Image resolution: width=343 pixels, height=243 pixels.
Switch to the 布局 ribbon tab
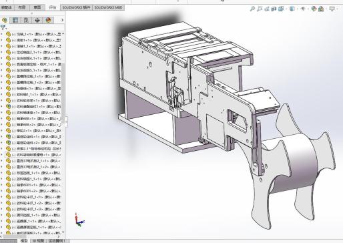pyautogui.click(x=22, y=7)
